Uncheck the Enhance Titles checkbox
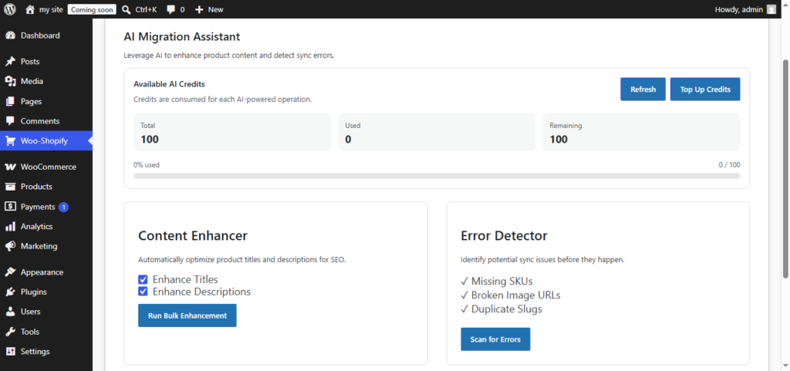790x371 pixels. coord(143,279)
